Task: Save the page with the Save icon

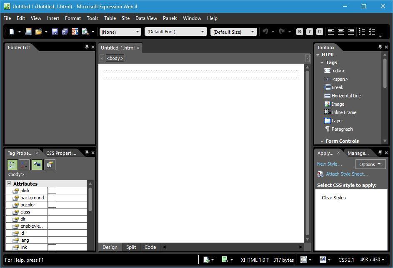Action: 55,32
